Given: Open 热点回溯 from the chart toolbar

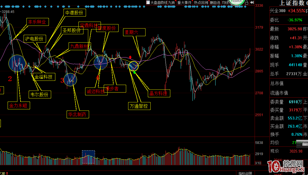Looking at the screenshot, I should pos(201,3).
